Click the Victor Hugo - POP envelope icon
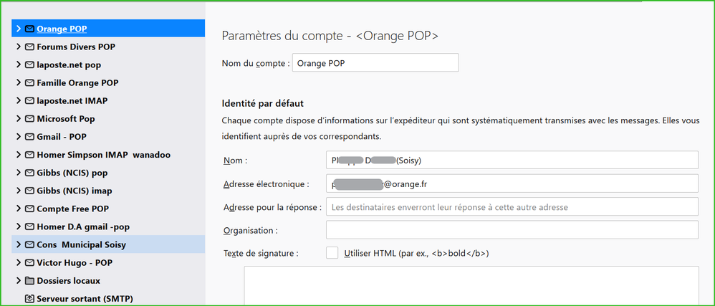Viewport: 715px width, 306px height. coord(29,262)
